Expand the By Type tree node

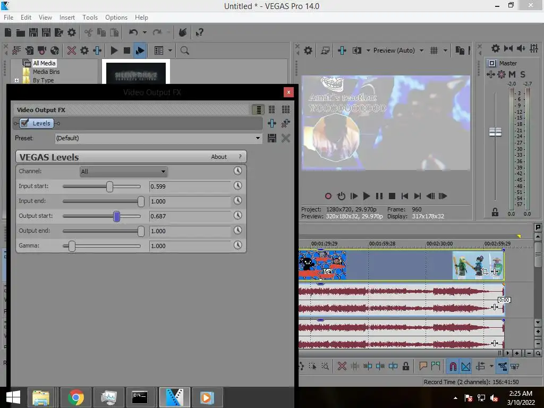tap(16, 80)
